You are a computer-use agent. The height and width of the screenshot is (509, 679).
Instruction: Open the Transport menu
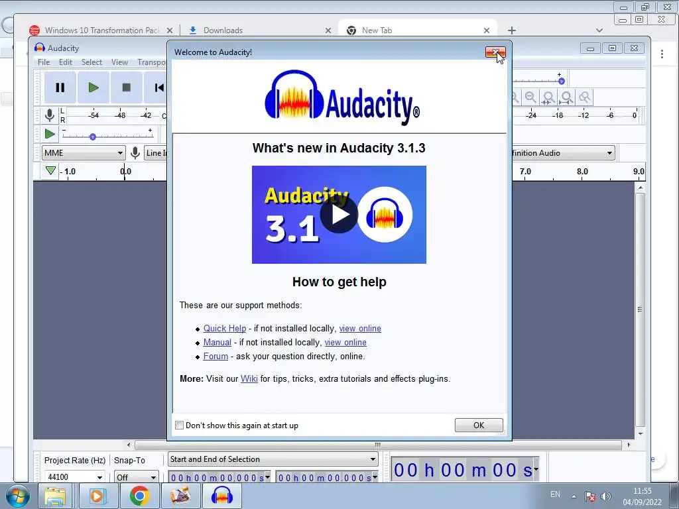[x=152, y=62]
